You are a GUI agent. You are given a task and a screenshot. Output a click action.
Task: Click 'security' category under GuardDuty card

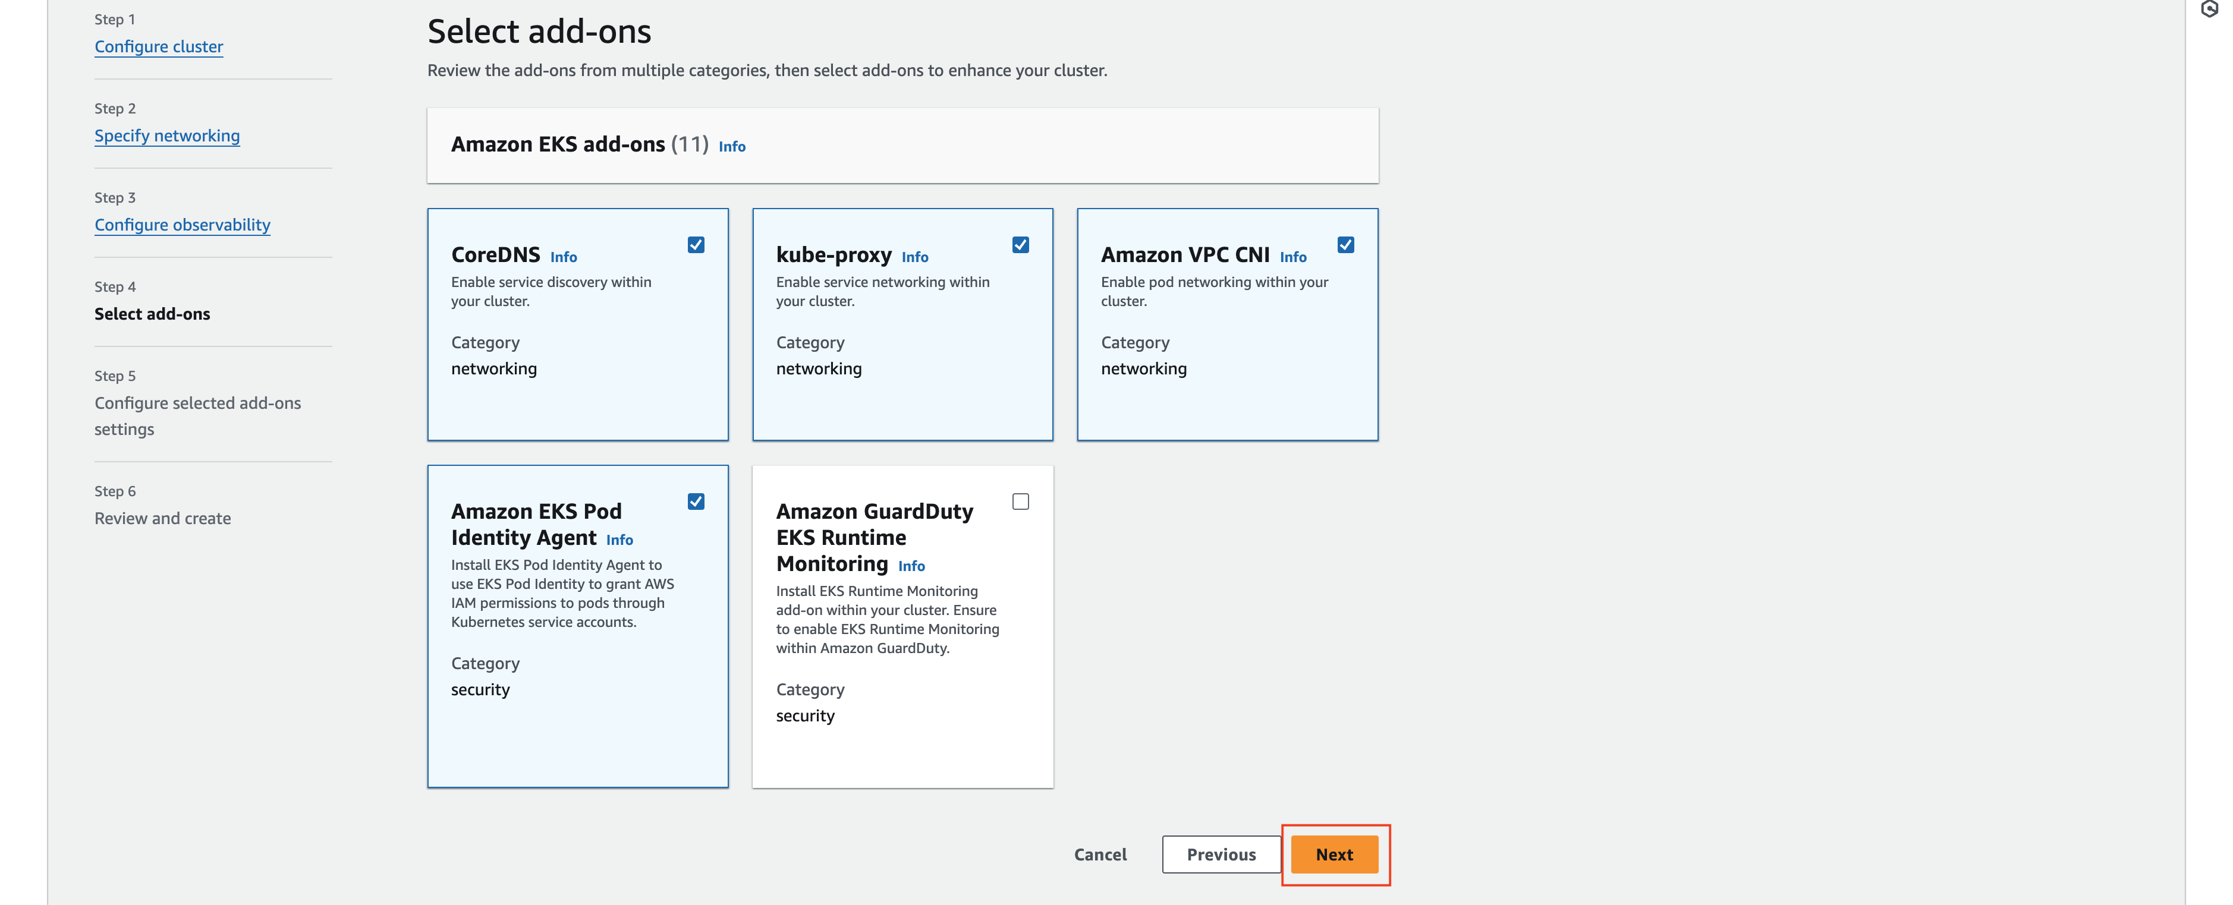(806, 716)
